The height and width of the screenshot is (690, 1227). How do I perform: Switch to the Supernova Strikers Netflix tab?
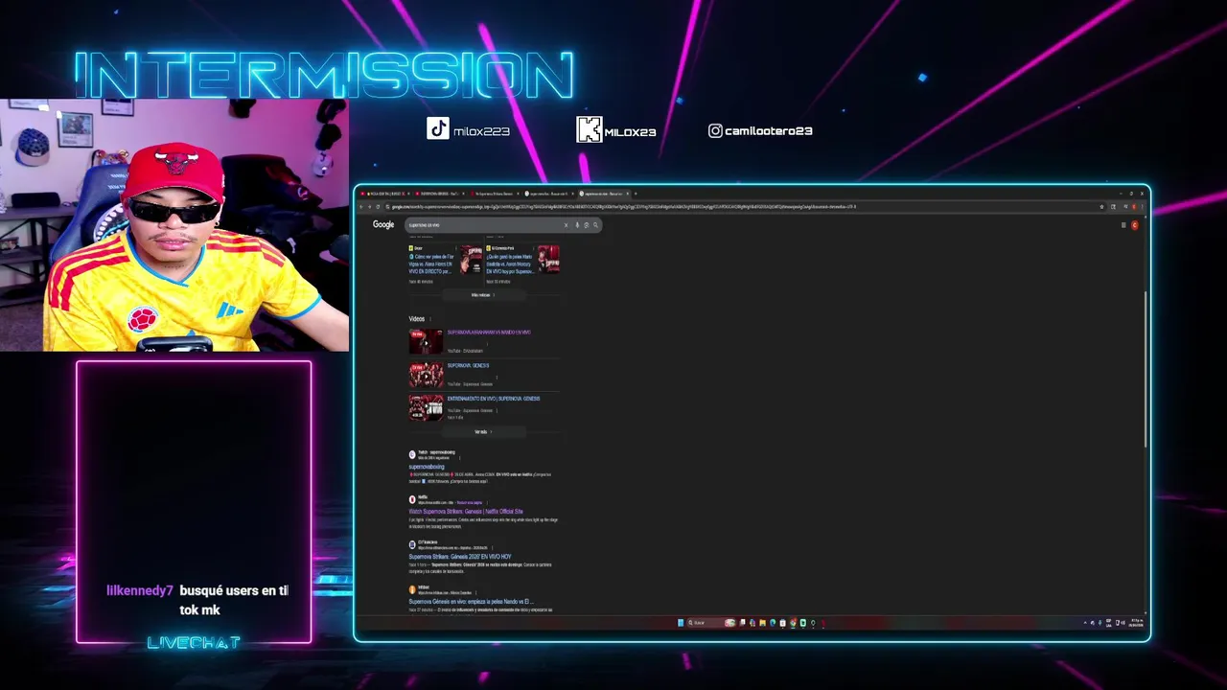coord(495,194)
